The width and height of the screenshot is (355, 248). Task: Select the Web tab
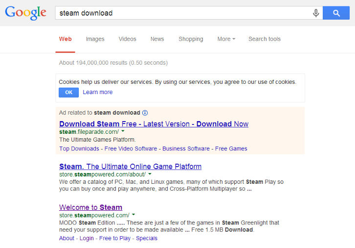pos(65,39)
